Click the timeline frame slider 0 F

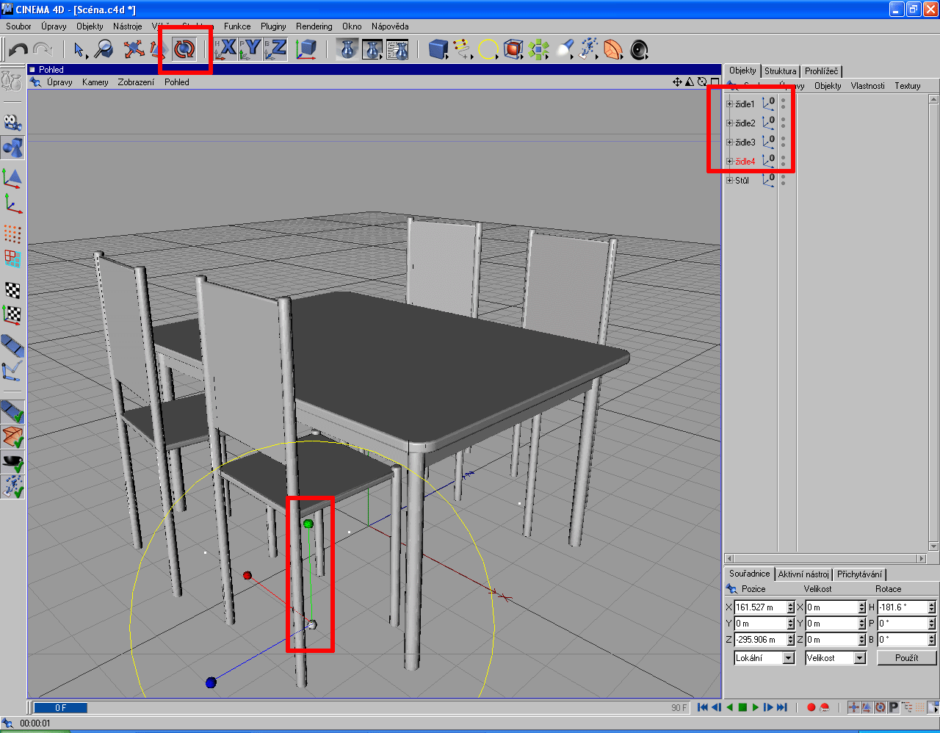(61, 708)
